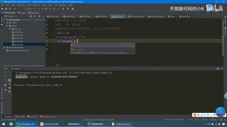Image resolution: width=227 pixels, height=127 pixels.
Task: Open the Project view dropdown
Action: click(x=11, y=16)
